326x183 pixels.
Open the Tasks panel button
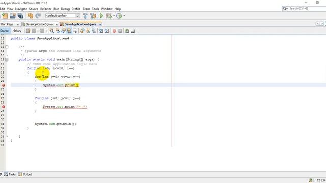[x=10, y=174]
